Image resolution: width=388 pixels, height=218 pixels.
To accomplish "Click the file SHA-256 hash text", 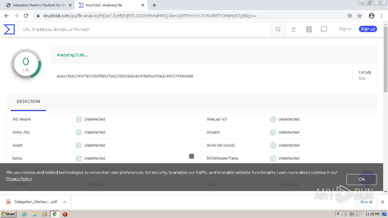I will tap(125, 76).
